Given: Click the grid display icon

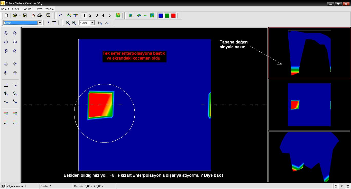Looking at the screenshot, I should (118, 15).
